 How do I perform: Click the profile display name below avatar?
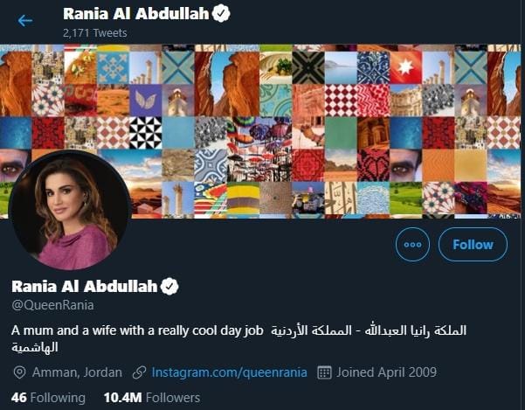point(85,287)
